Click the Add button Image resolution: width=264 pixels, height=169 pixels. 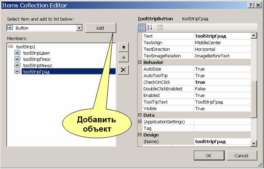point(100,28)
